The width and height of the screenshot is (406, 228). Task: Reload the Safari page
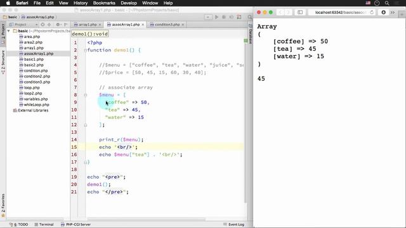tap(372, 13)
